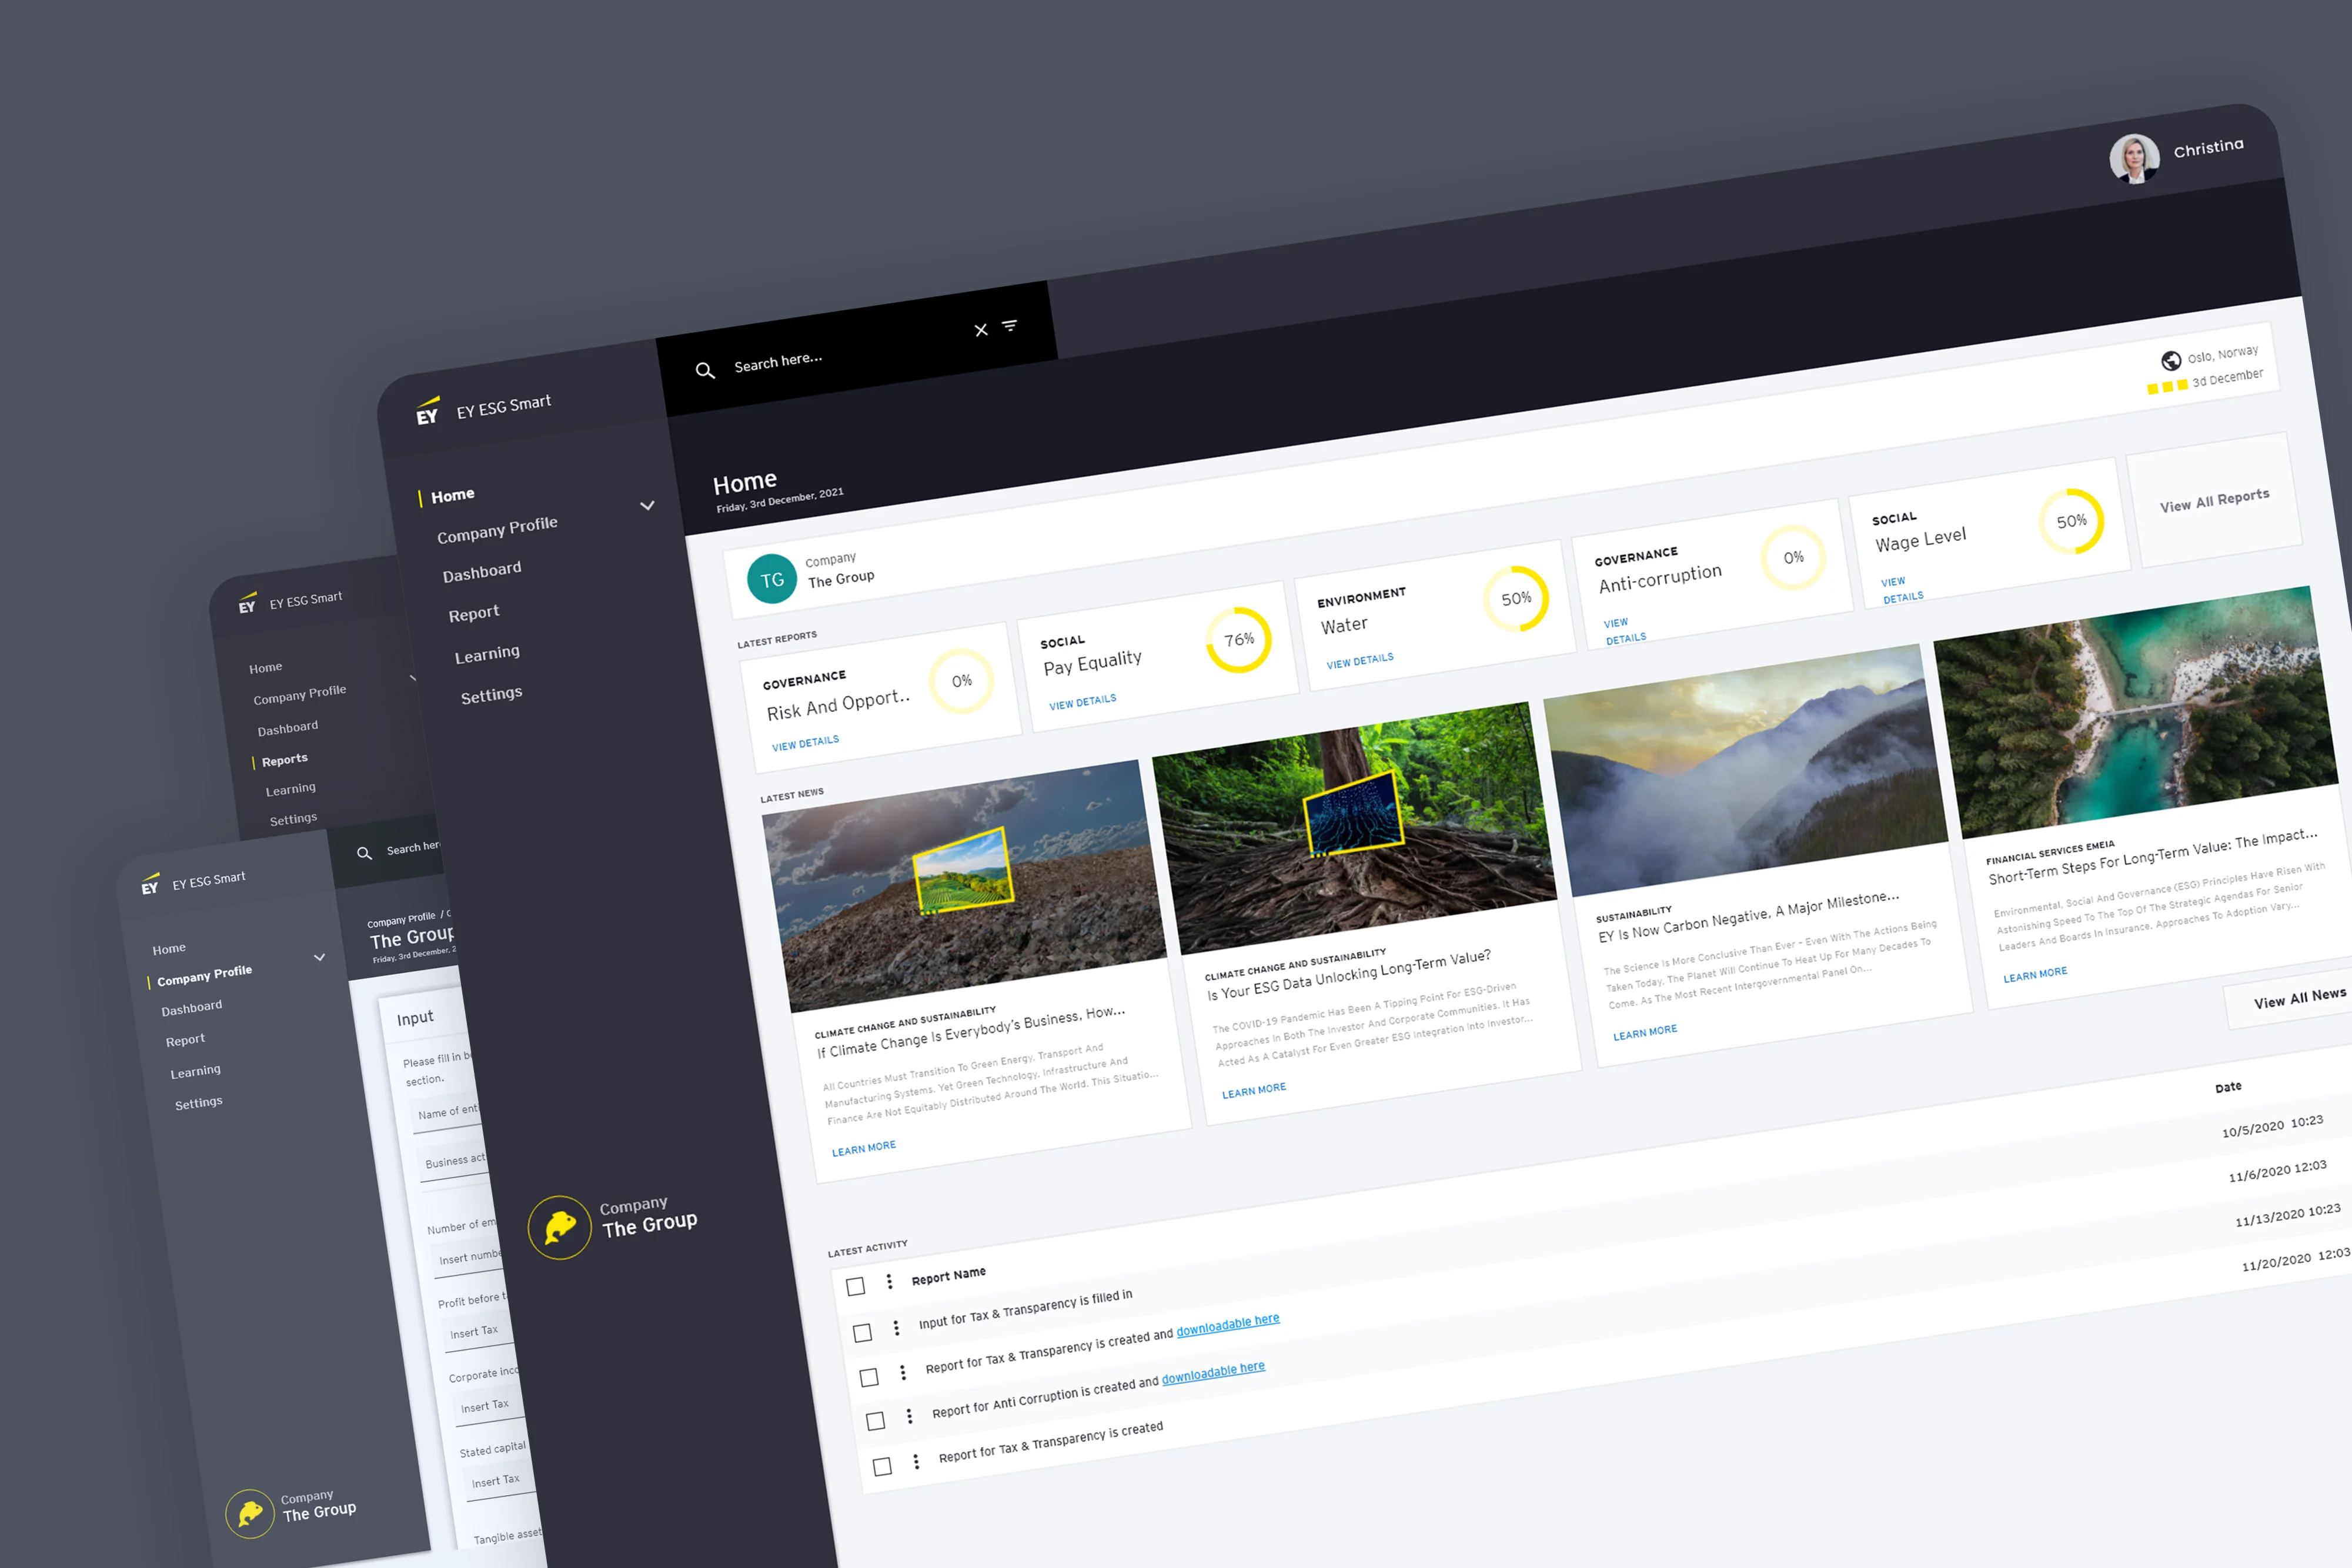Viewport: 2352px width, 1568px height.
Task: Click the EY logo in the main sidebar
Action: (427, 413)
